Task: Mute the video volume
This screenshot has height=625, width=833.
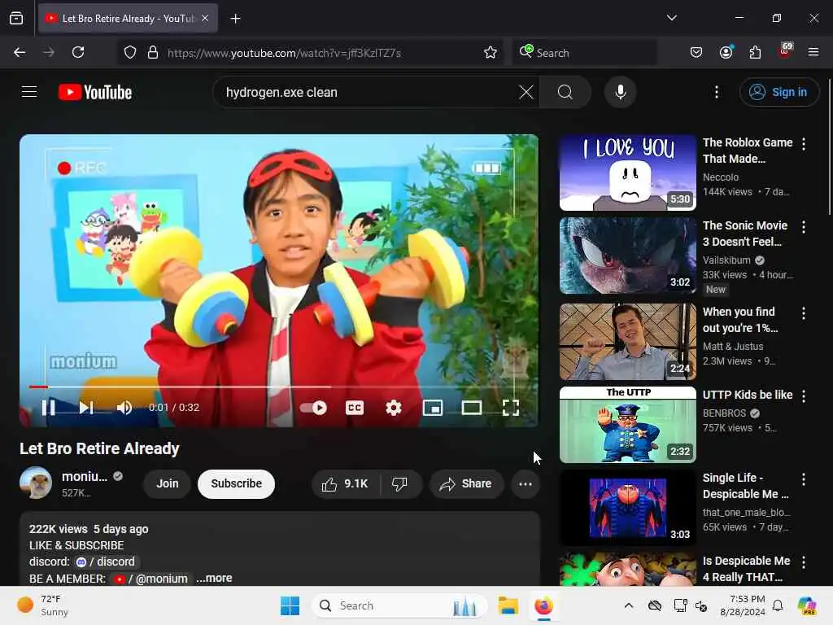Action: (x=124, y=408)
